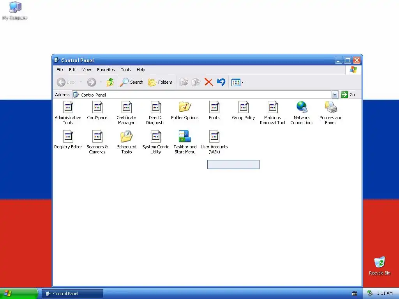Click the Address bar field
The width and height of the screenshot is (399, 299).
tap(205, 95)
